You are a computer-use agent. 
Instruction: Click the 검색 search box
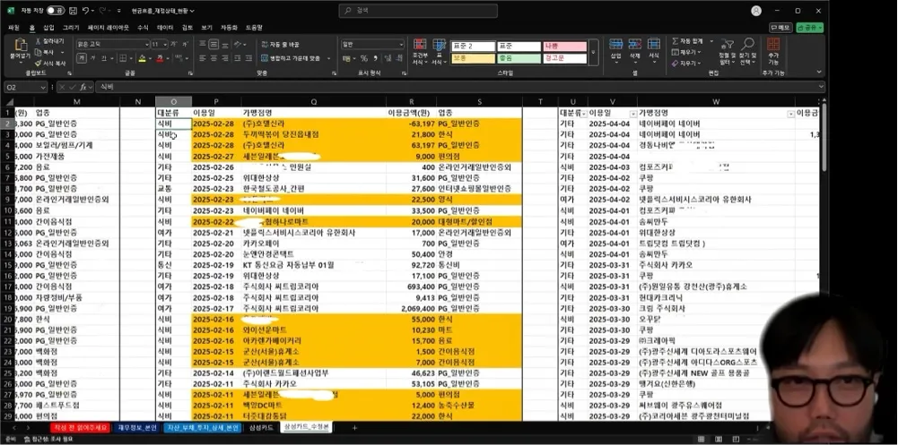418,10
